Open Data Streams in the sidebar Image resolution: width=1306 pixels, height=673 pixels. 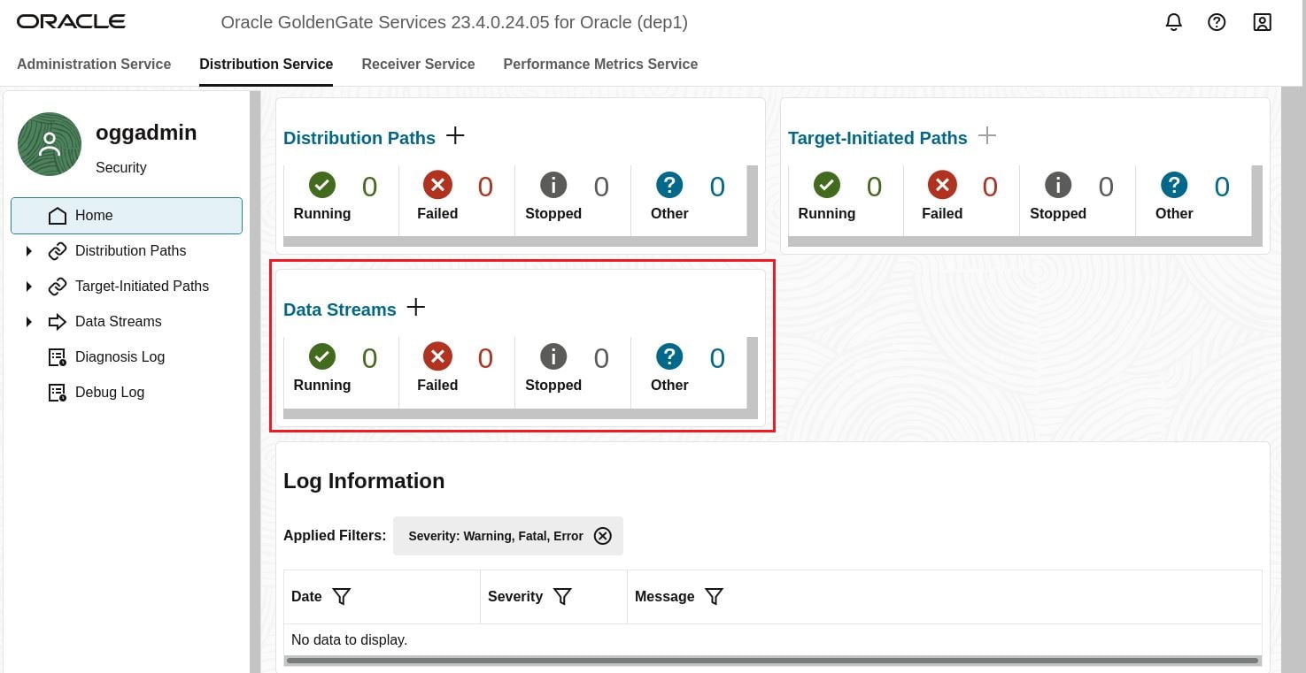coord(118,322)
